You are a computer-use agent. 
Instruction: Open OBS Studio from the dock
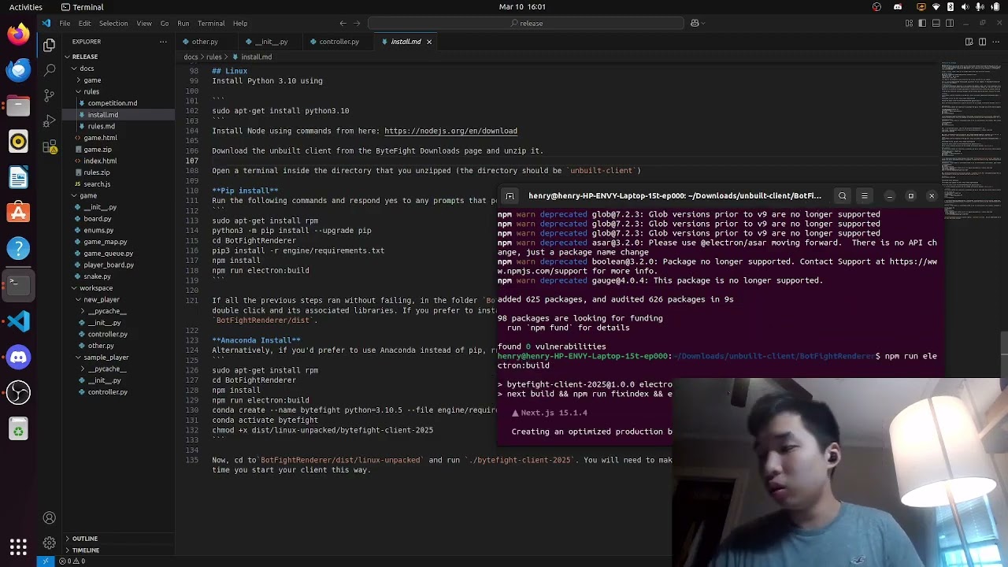(18, 393)
